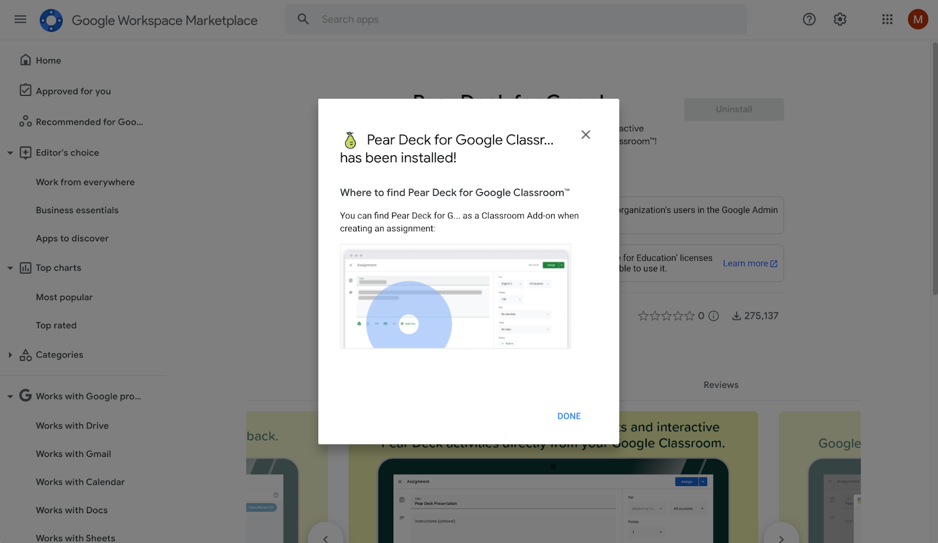
Task: Open Works with Drive in the sidebar
Action: pos(72,425)
